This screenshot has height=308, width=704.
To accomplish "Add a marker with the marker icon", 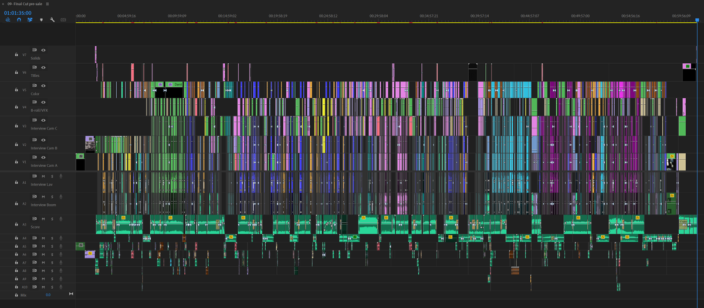I will [41, 20].
